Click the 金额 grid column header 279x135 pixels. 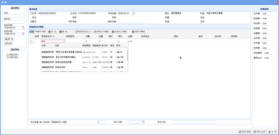coord(134,36)
